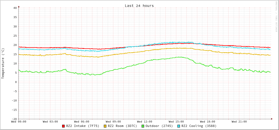Click the 40 value on the temperature axis
The width and height of the screenshot is (279, 130).
[15, 8]
